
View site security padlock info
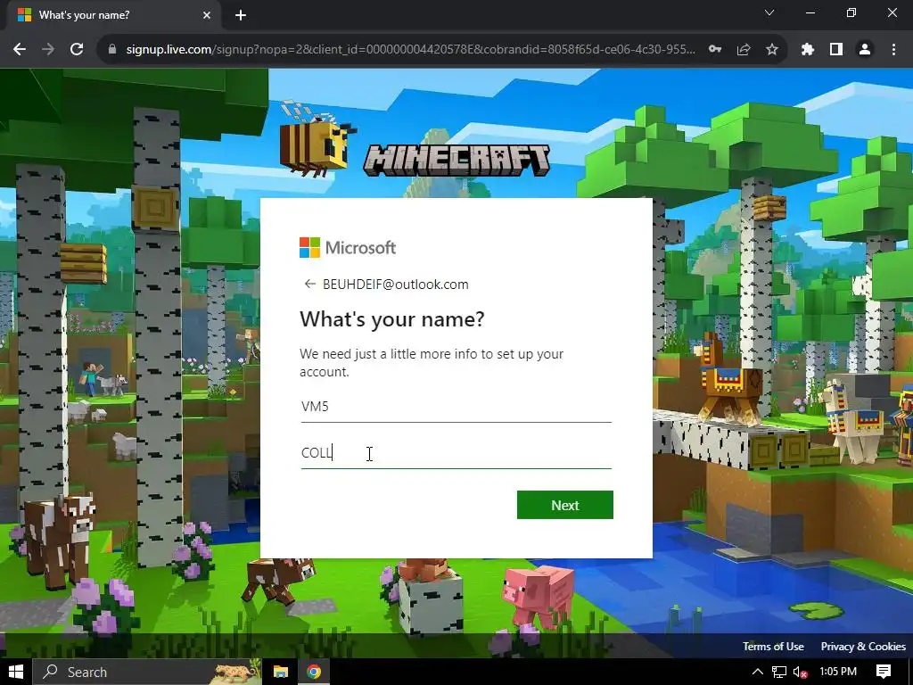(112, 50)
